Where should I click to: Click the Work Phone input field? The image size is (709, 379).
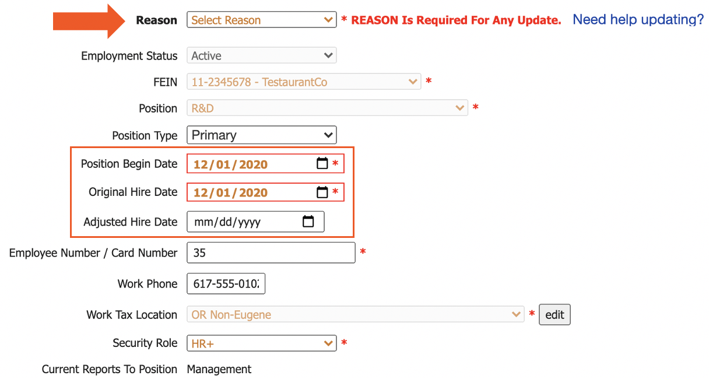coord(226,283)
